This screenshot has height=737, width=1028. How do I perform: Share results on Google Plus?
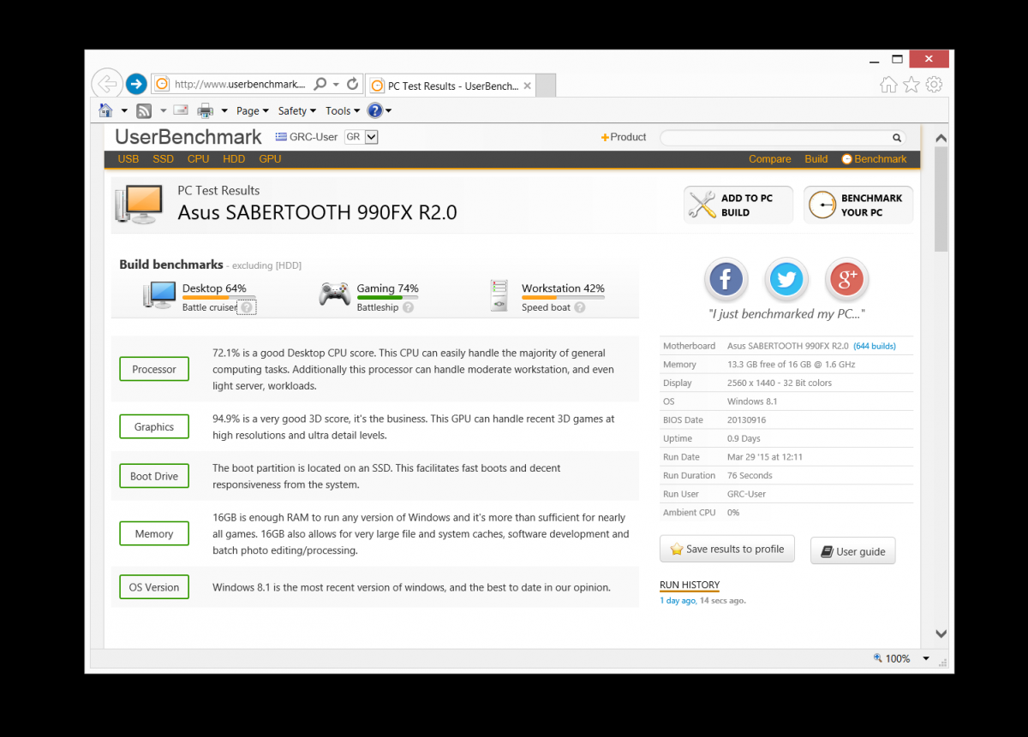(847, 279)
